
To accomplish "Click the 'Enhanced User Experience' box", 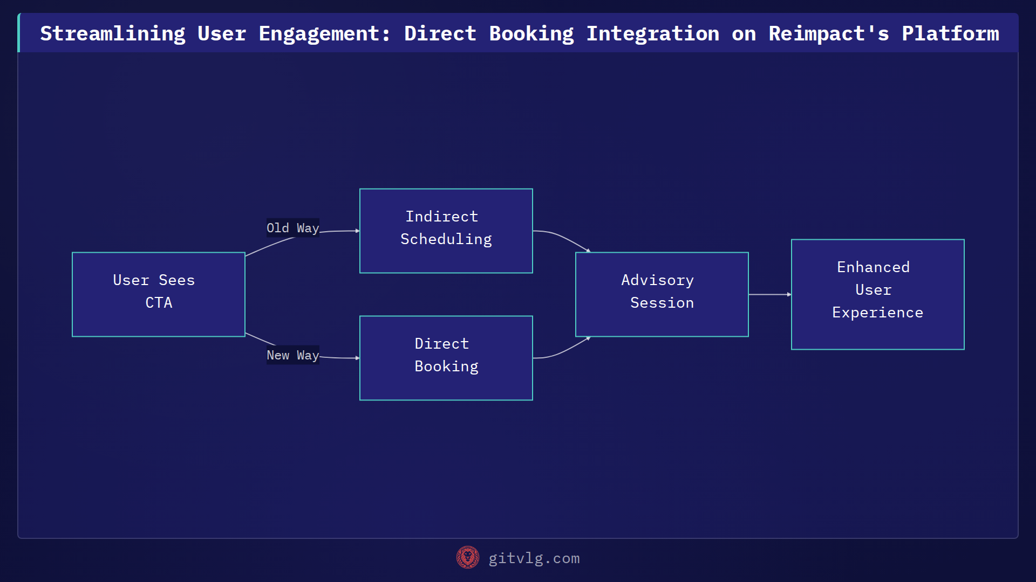I will coord(878,294).
